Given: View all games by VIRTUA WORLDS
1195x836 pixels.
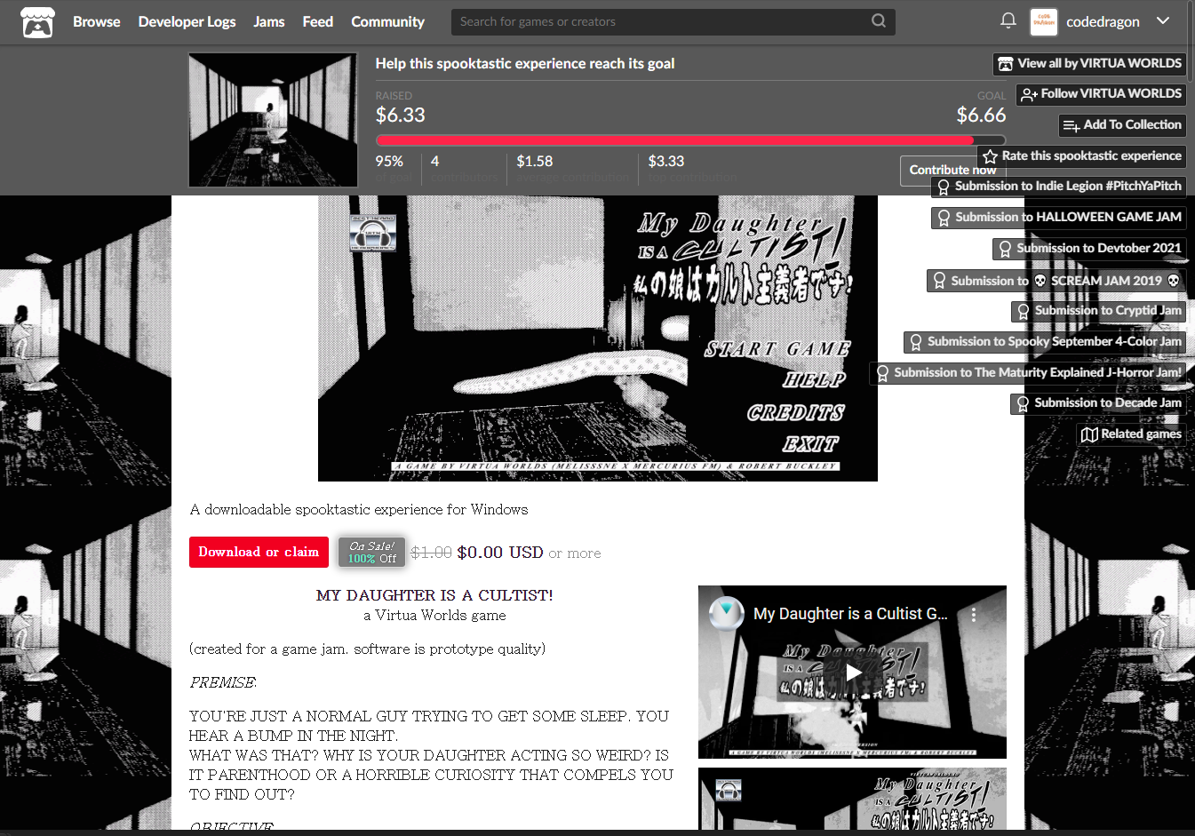Looking at the screenshot, I should pyautogui.click(x=1089, y=64).
